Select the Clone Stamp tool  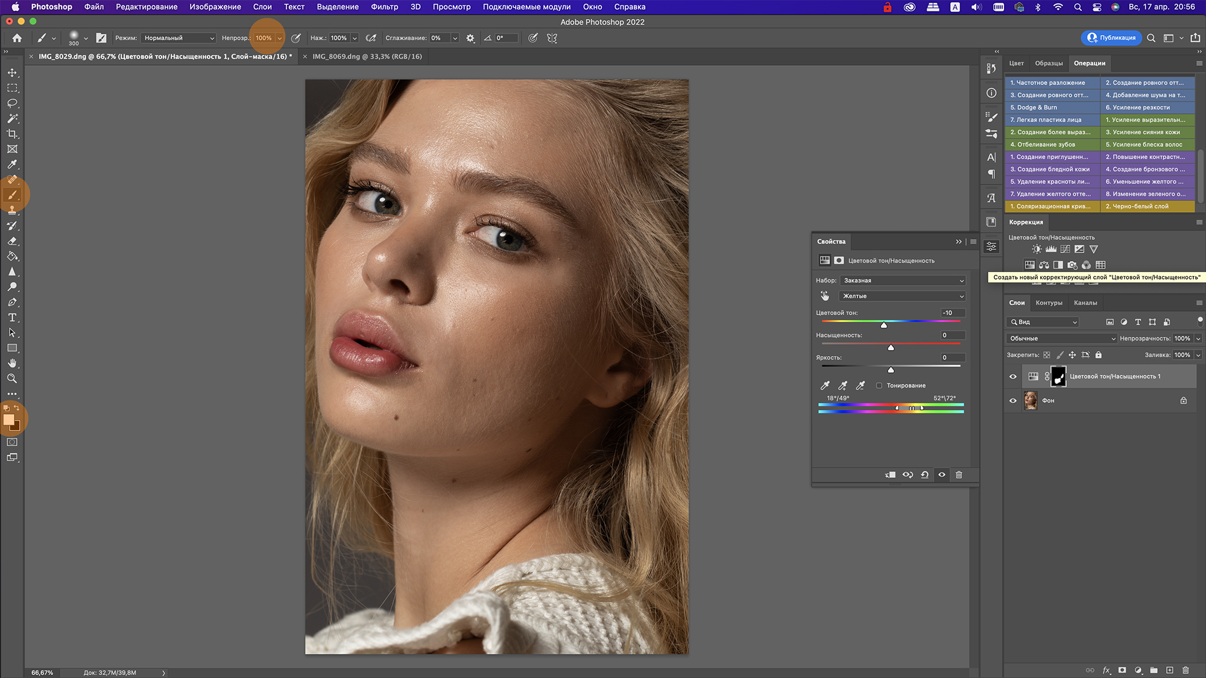(12, 210)
